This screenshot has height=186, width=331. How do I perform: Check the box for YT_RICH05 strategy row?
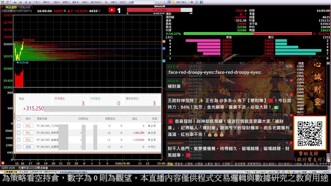tap(18, 126)
